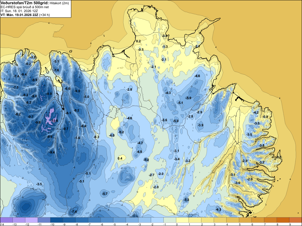Click the -2.7 temperature value
Screen dimensions: 302x226
pyautogui.click(x=152, y=175)
